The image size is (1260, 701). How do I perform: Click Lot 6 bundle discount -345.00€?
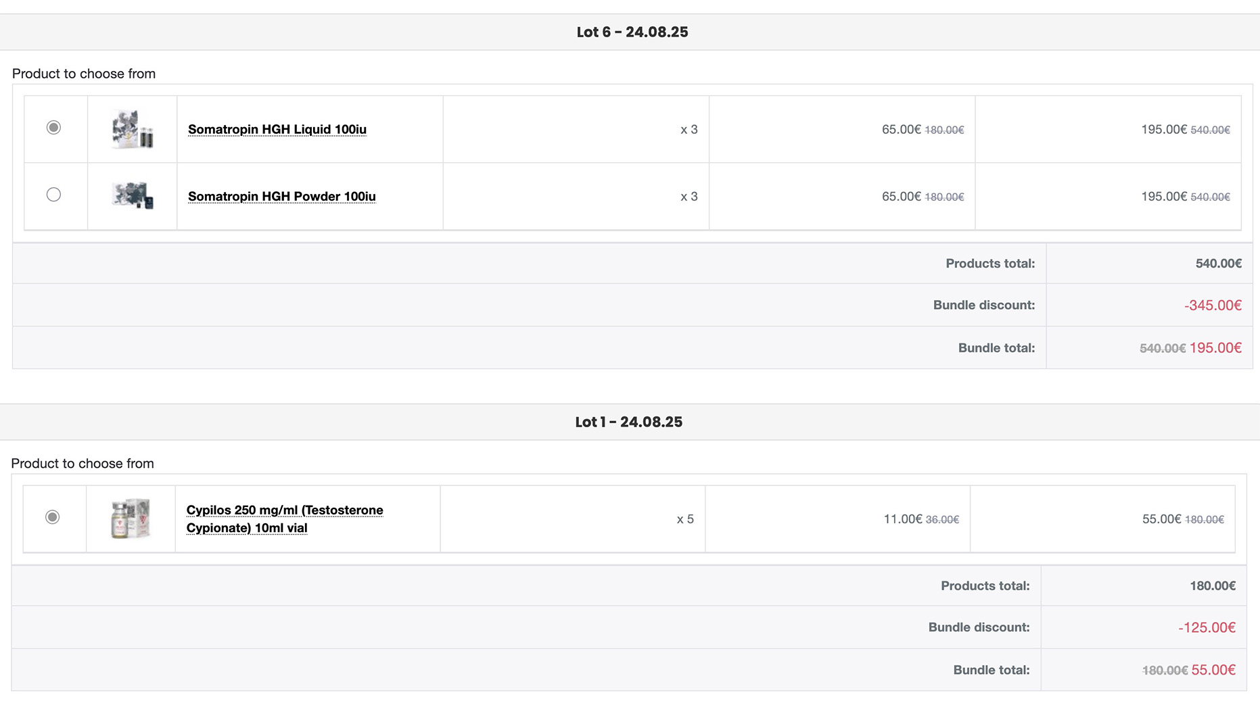click(1213, 305)
